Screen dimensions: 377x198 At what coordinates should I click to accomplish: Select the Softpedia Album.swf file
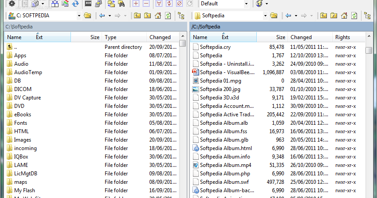point(278,182)
